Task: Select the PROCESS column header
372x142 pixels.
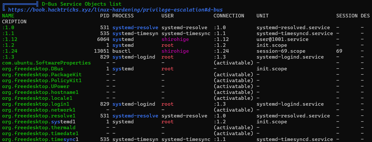Action: (123, 16)
